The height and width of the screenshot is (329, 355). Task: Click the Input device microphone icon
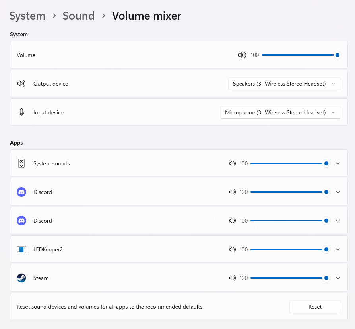(x=21, y=112)
